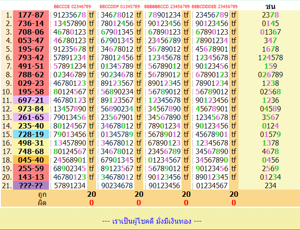Select result 973-84 in row 12
Screen dimensions: 300x230
tap(31, 109)
